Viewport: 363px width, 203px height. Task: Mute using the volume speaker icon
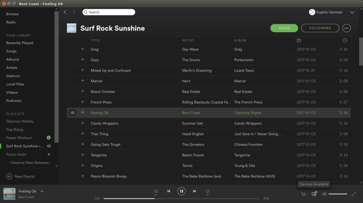point(324,194)
